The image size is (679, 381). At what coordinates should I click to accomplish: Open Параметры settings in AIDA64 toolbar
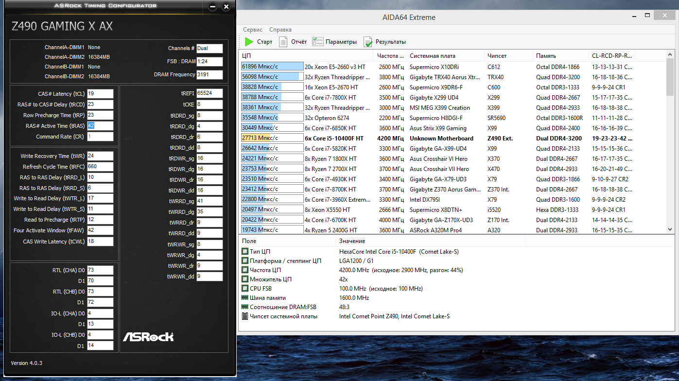tap(334, 42)
